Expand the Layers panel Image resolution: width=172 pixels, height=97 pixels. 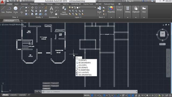pos(78,17)
